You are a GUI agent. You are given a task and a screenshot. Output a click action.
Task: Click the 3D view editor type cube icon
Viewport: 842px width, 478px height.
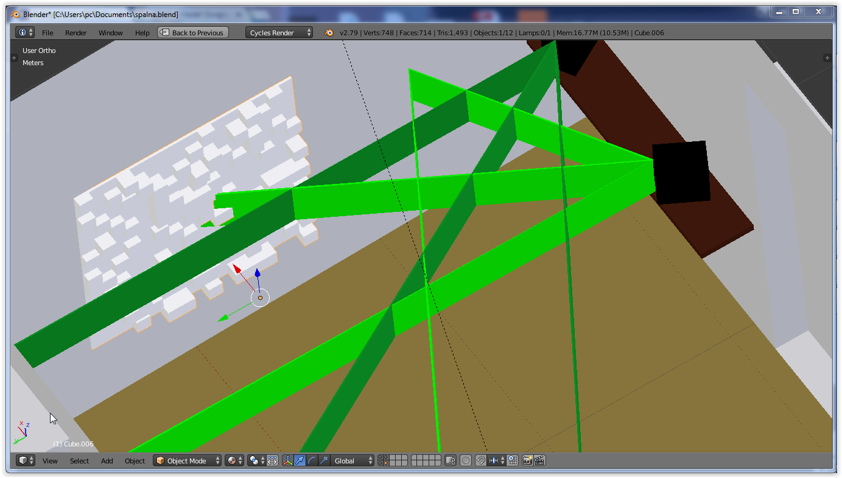pos(25,461)
